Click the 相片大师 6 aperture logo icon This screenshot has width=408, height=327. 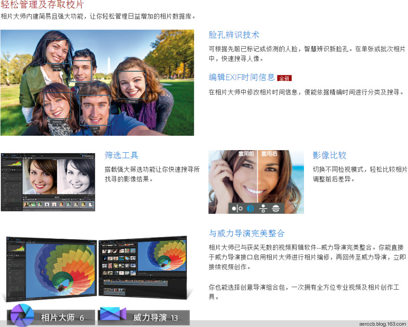tap(22, 315)
